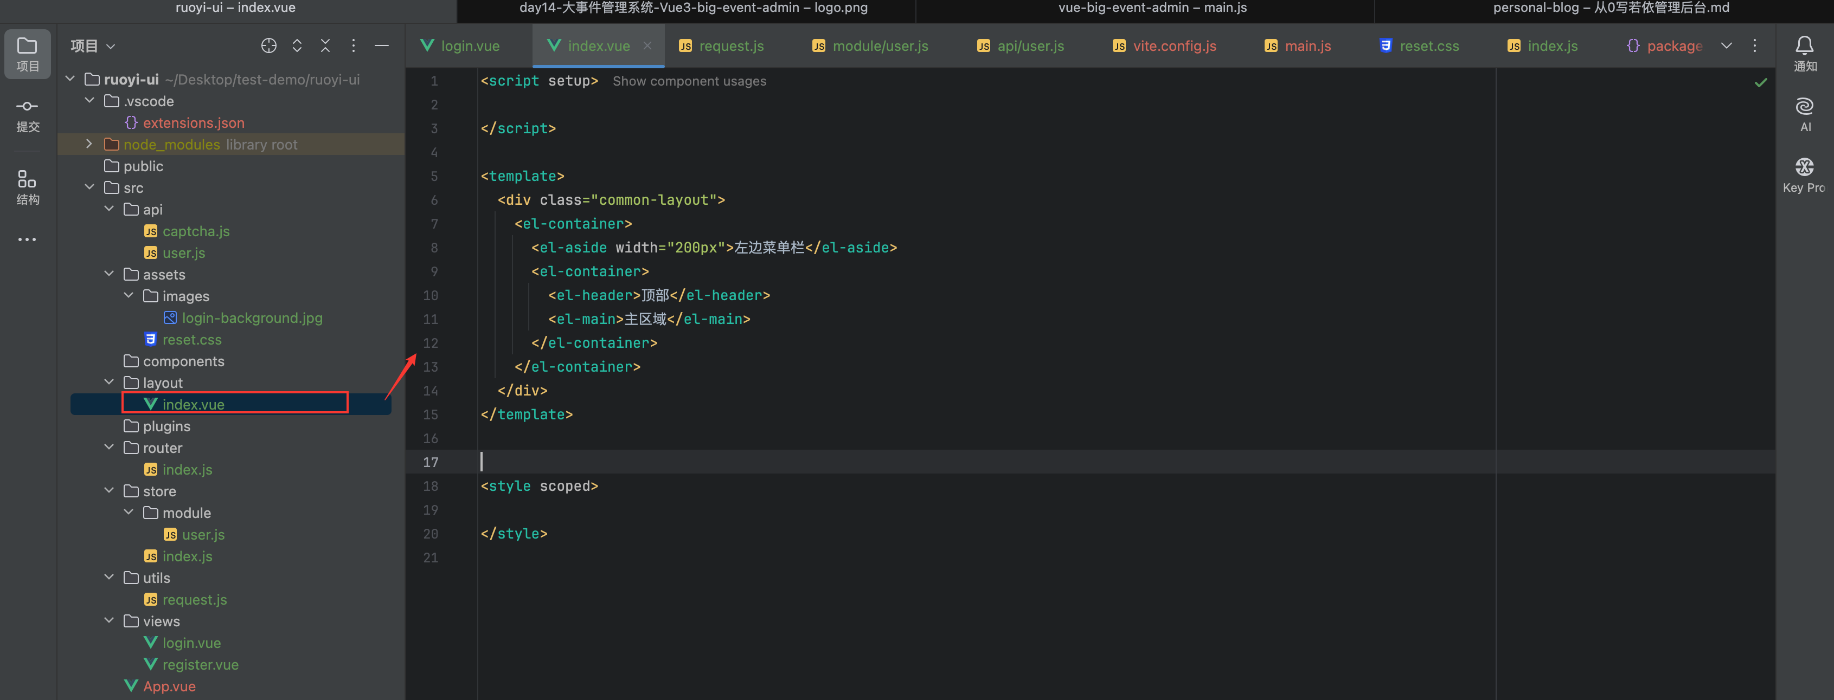Open App.vue in the project tree
The image size is (1834, 700).
pos(169,686)
